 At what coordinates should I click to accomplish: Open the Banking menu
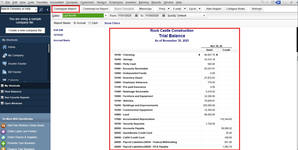[x=144, y=2]
